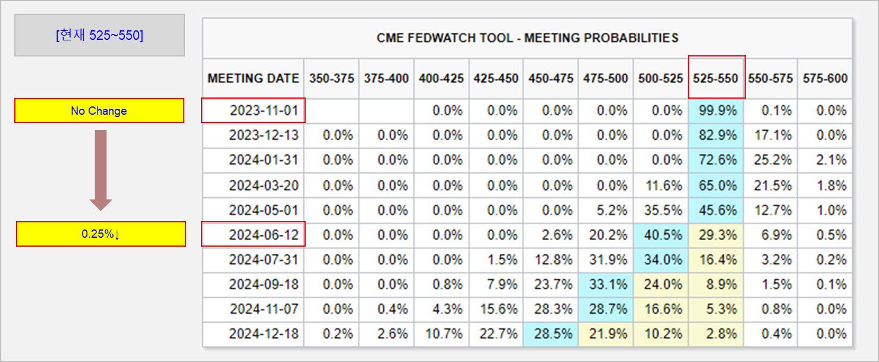The height and width of the screenshot is (362, 879).
Task: Click the '99.9%' cell in 2023-11-01 row
Action: tap(716, 111)
